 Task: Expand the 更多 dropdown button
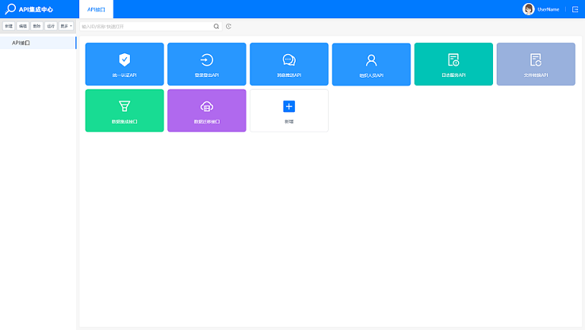[x=66, y=26]
